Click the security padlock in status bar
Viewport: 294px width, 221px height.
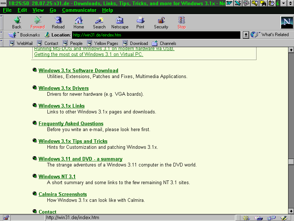tap(6, 218)
